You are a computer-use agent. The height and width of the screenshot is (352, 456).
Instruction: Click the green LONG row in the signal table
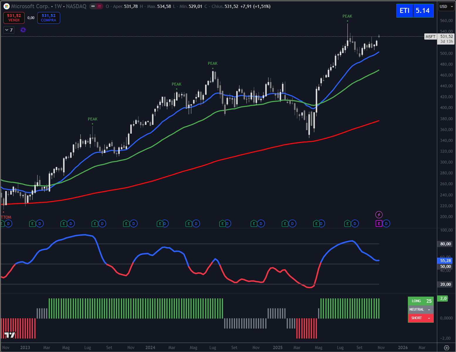tap(420, 301)
